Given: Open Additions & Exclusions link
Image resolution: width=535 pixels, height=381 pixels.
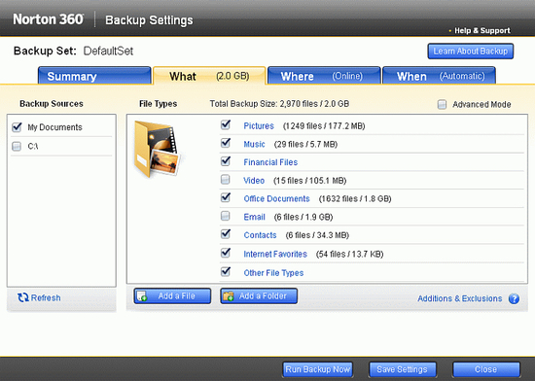Looking at the screenshot, I should [x=459, y=298].
